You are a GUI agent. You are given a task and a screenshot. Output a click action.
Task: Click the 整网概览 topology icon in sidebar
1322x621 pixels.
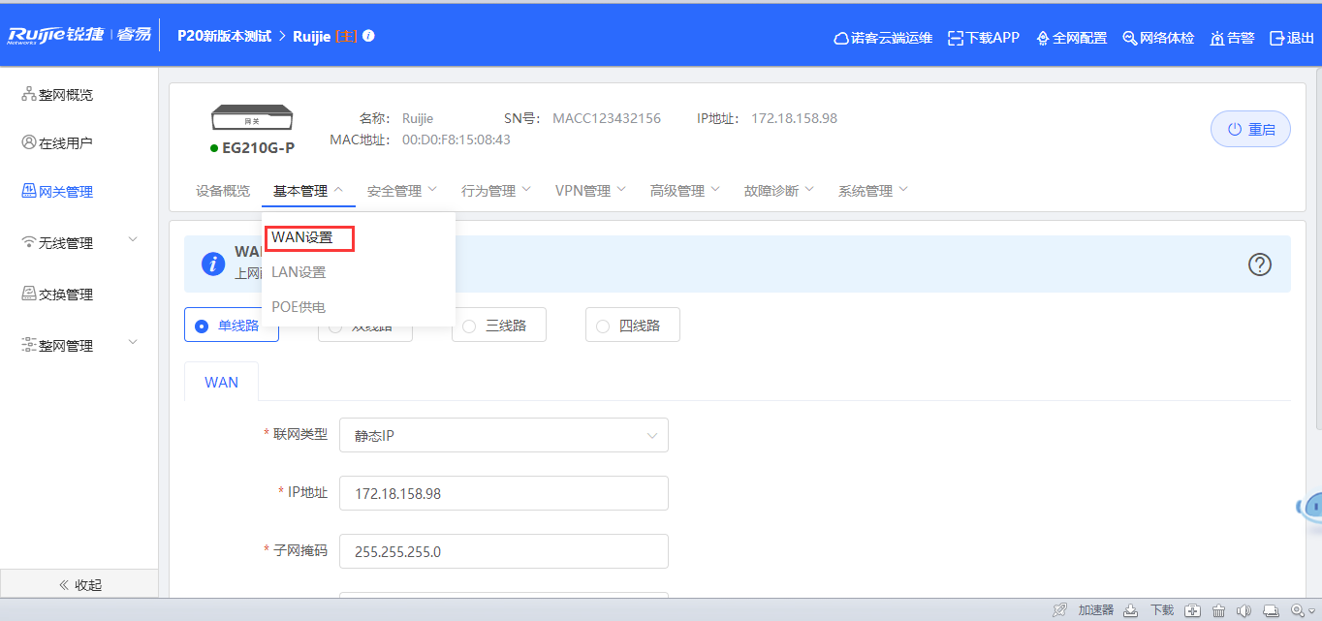[x=29, y=94]
